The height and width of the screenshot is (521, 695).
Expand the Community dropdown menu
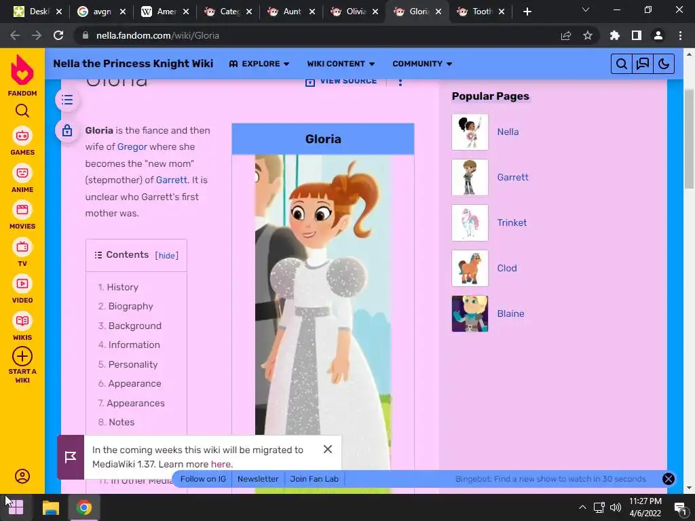(422, 64)
